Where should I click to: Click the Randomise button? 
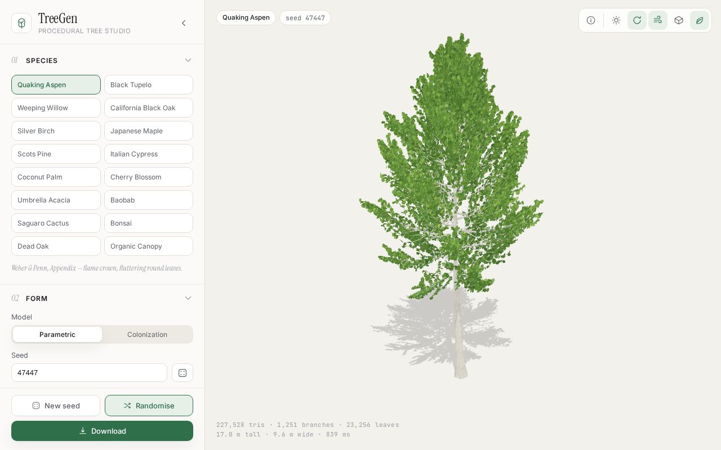point(149,406)
